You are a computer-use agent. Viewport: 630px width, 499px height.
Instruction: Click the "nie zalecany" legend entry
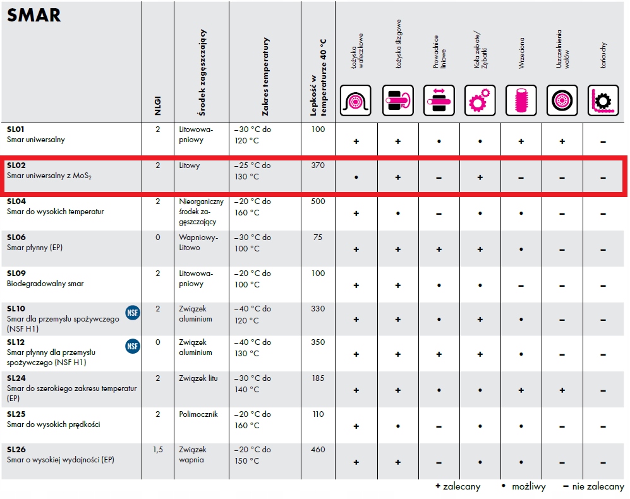(x=591, y=486)
